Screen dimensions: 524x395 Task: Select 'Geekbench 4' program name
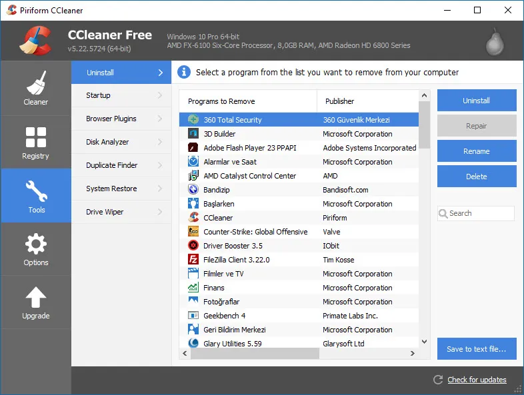click(225, 316)
